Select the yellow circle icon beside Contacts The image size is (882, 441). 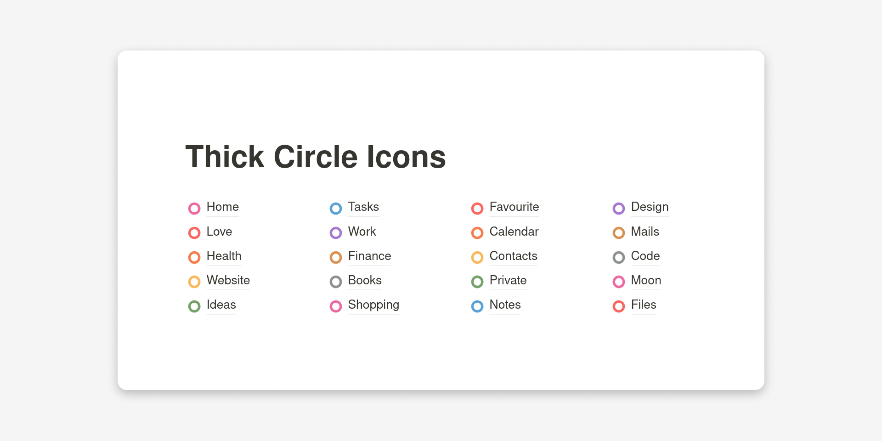pos(477,257)
